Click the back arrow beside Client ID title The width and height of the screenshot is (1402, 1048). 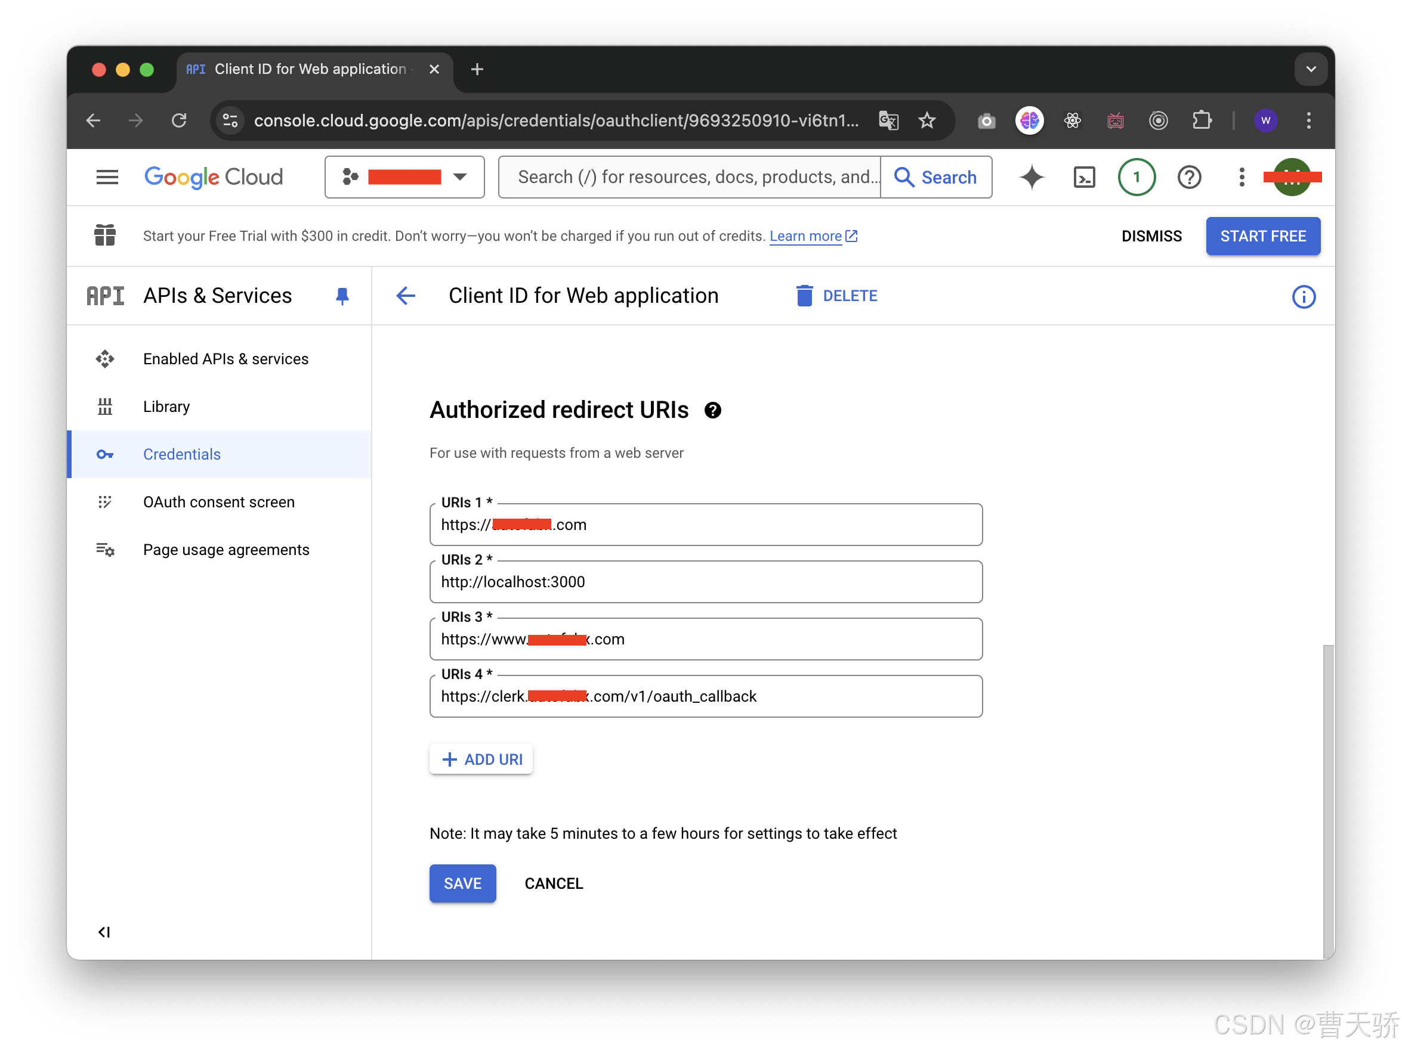point(406,296)
